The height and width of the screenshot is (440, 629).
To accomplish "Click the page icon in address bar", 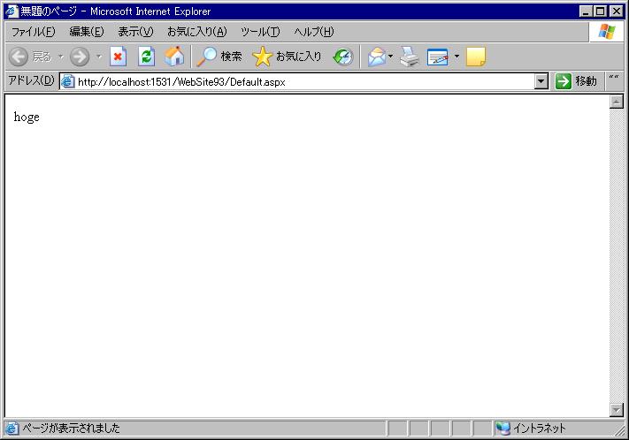I will point(68,82).
